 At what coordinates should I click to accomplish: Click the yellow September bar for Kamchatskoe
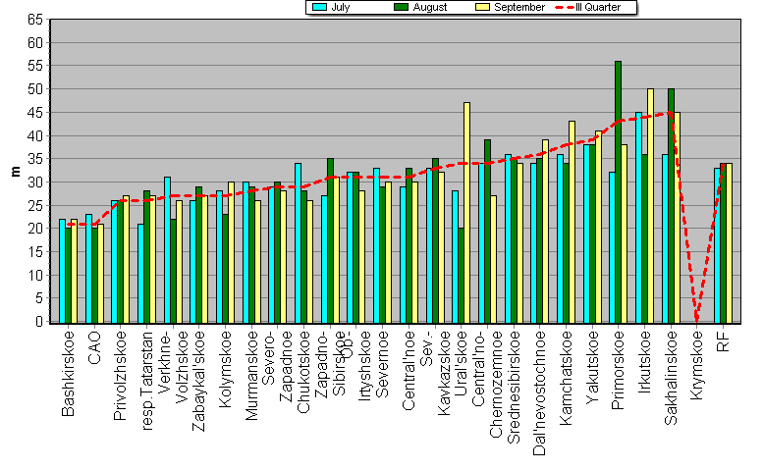coord(572,222)
